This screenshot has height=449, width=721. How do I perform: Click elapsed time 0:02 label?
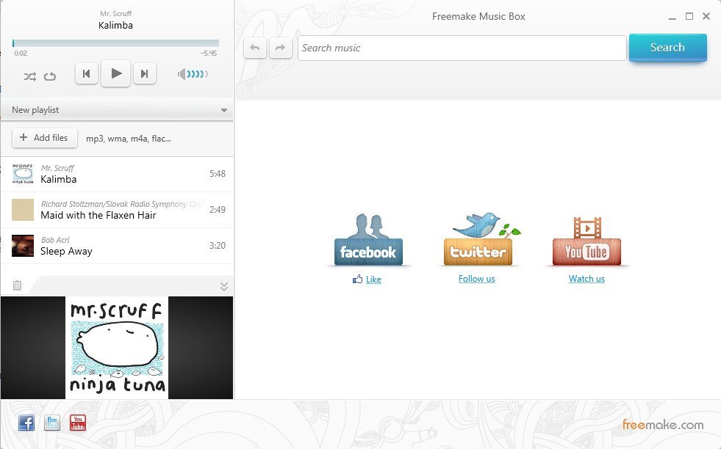(21, 54)
